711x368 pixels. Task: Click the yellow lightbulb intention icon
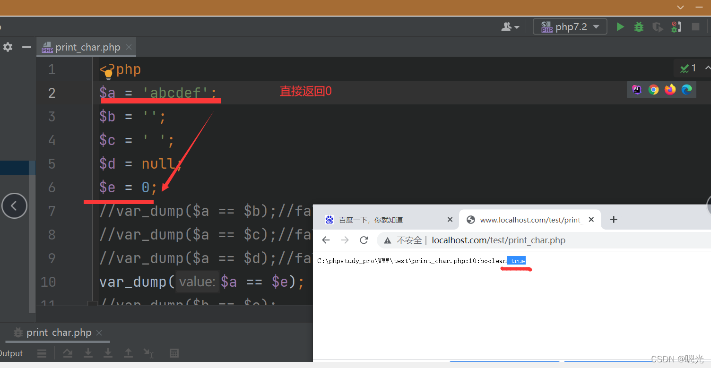pos(108,74)
